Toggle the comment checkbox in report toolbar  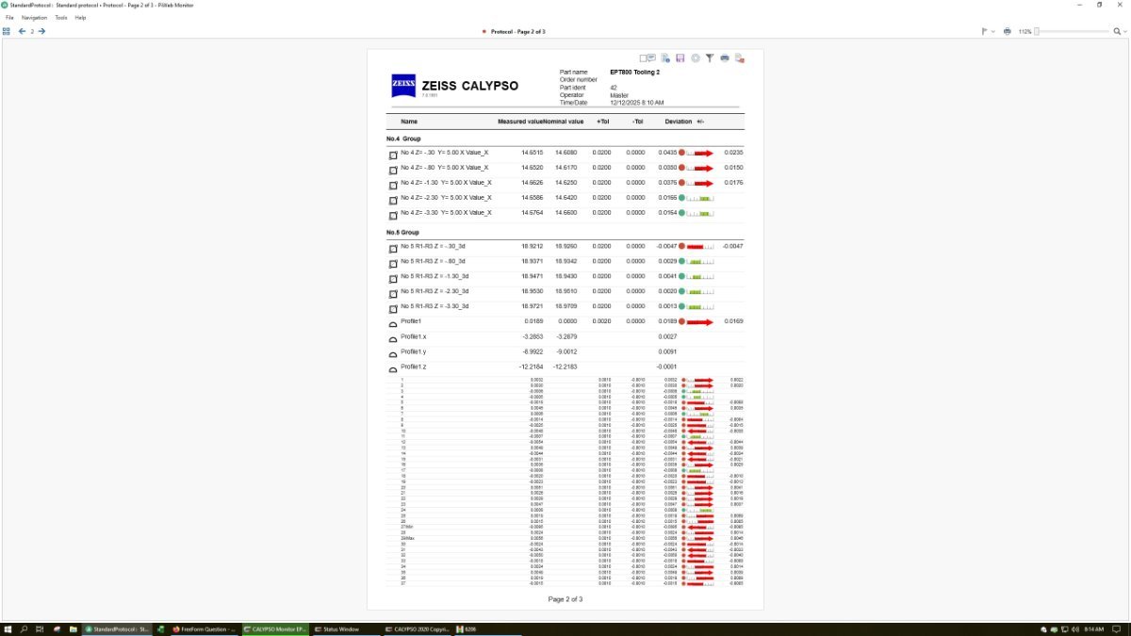coord(643,58)
